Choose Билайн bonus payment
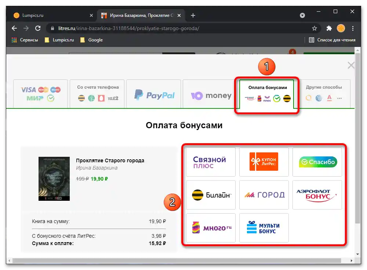 coord(211,195)
